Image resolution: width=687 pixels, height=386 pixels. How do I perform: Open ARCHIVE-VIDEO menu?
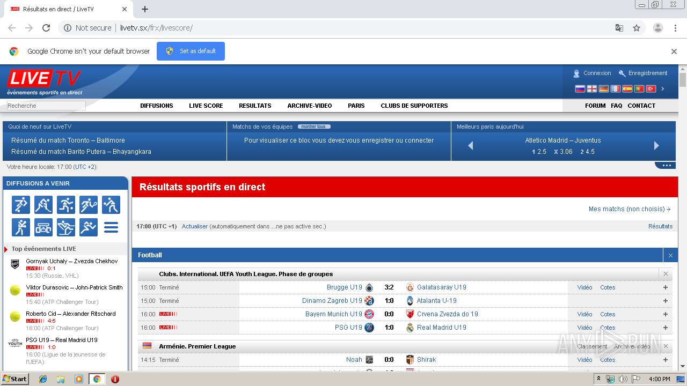click(310, 106)
